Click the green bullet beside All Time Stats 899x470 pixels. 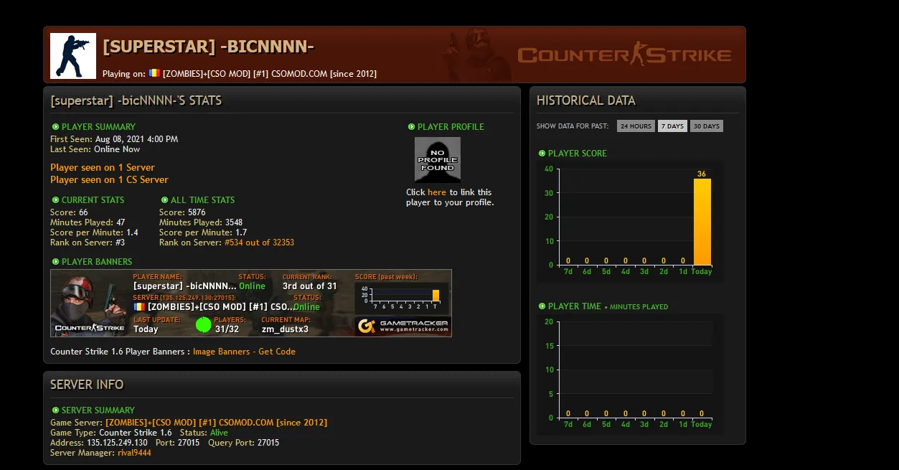[164, 200]
